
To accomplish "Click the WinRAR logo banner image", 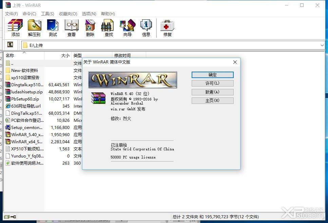I will coord(133,80).
